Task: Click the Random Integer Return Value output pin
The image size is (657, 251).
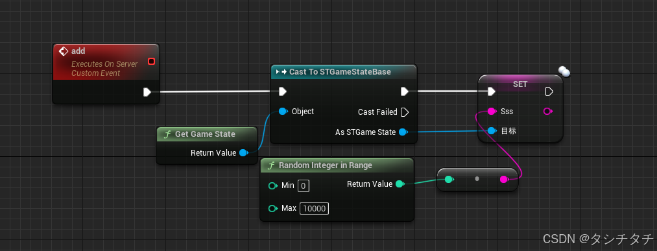Action: click(400, 184)
